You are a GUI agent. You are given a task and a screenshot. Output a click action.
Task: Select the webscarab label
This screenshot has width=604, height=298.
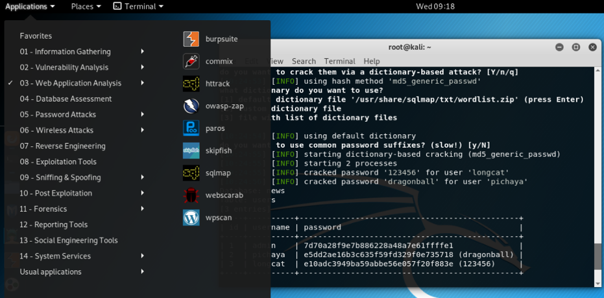pos(224,196)
